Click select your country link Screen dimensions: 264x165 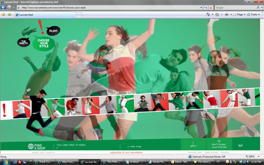[43, 152]
